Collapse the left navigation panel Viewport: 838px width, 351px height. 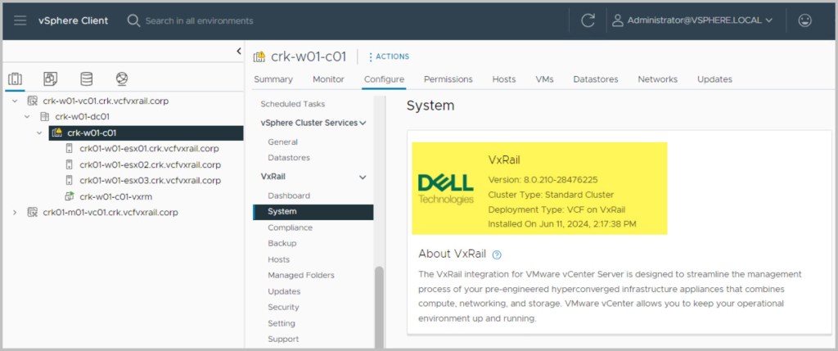pyautogui.click(x=239, y=51)
